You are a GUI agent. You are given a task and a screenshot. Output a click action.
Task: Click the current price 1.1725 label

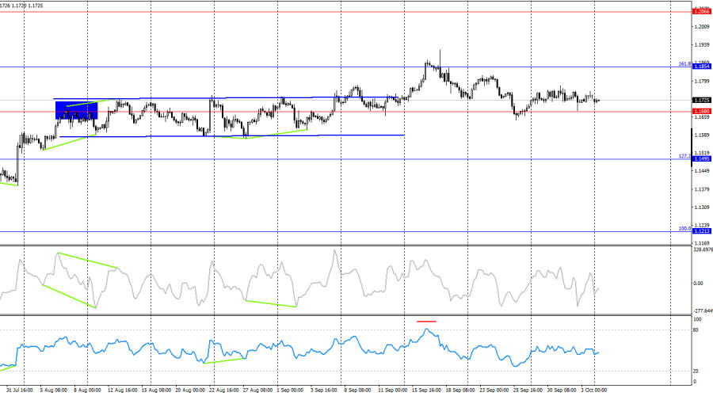701,101
